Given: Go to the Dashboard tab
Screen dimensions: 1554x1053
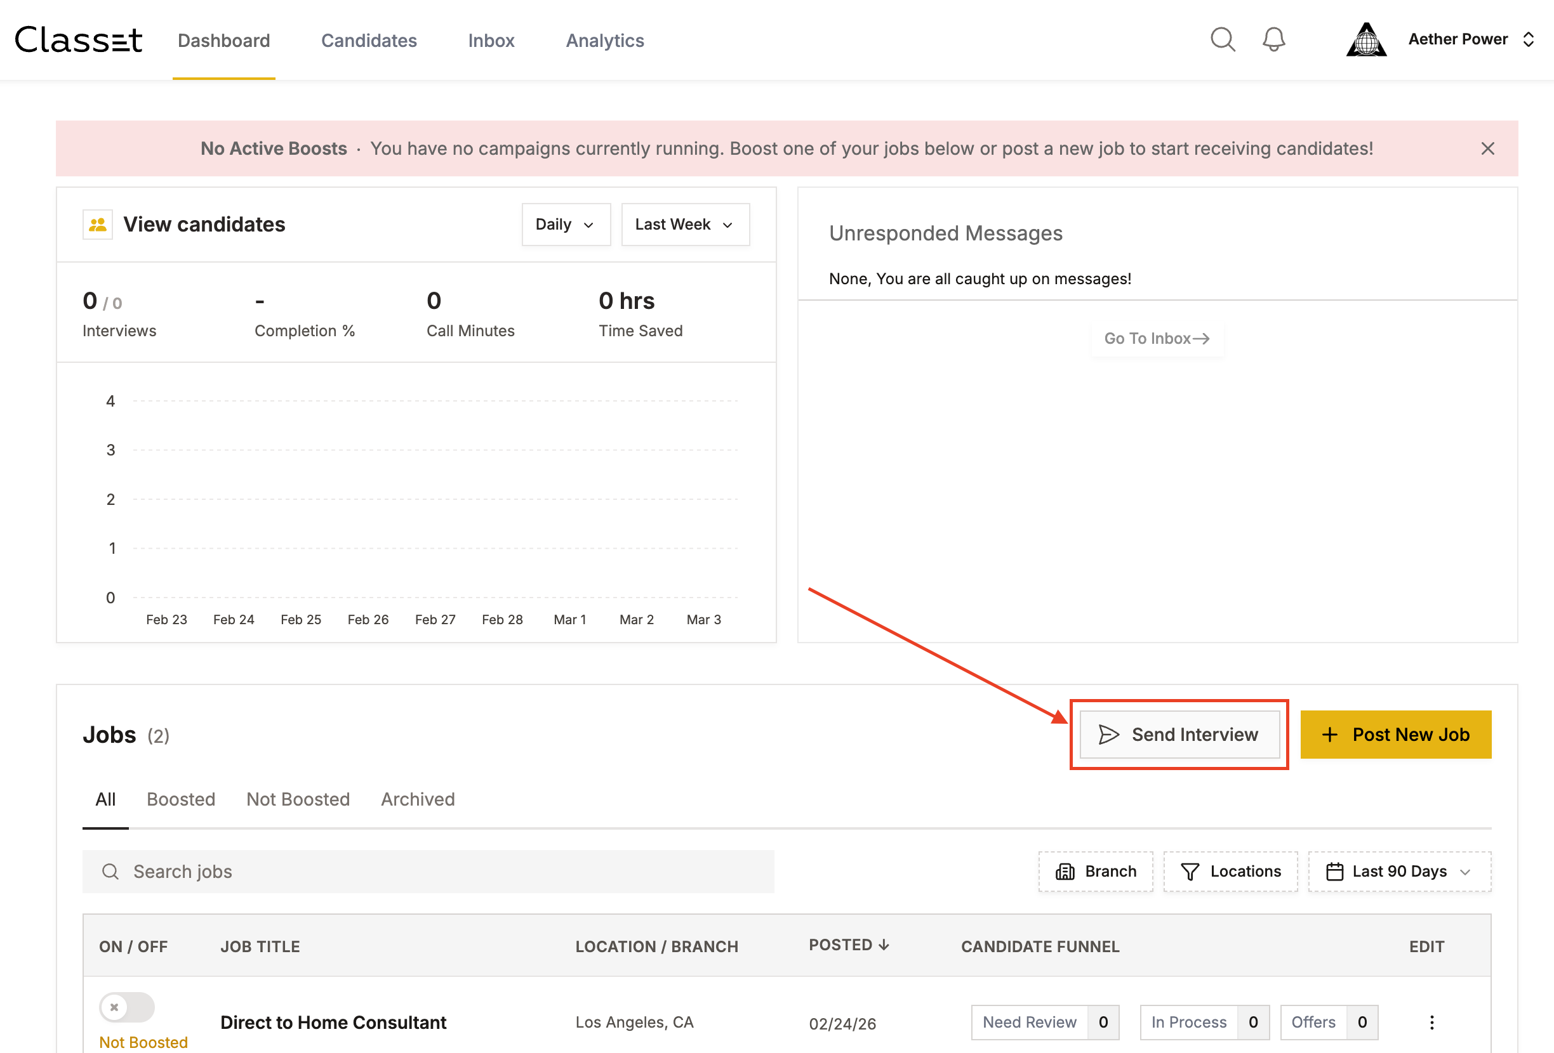Looking at the screenshot, I should (224, 41).
